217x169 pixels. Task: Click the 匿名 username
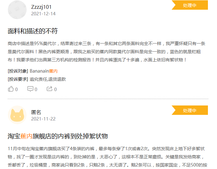pyautogui.click(x=36, y=112)
